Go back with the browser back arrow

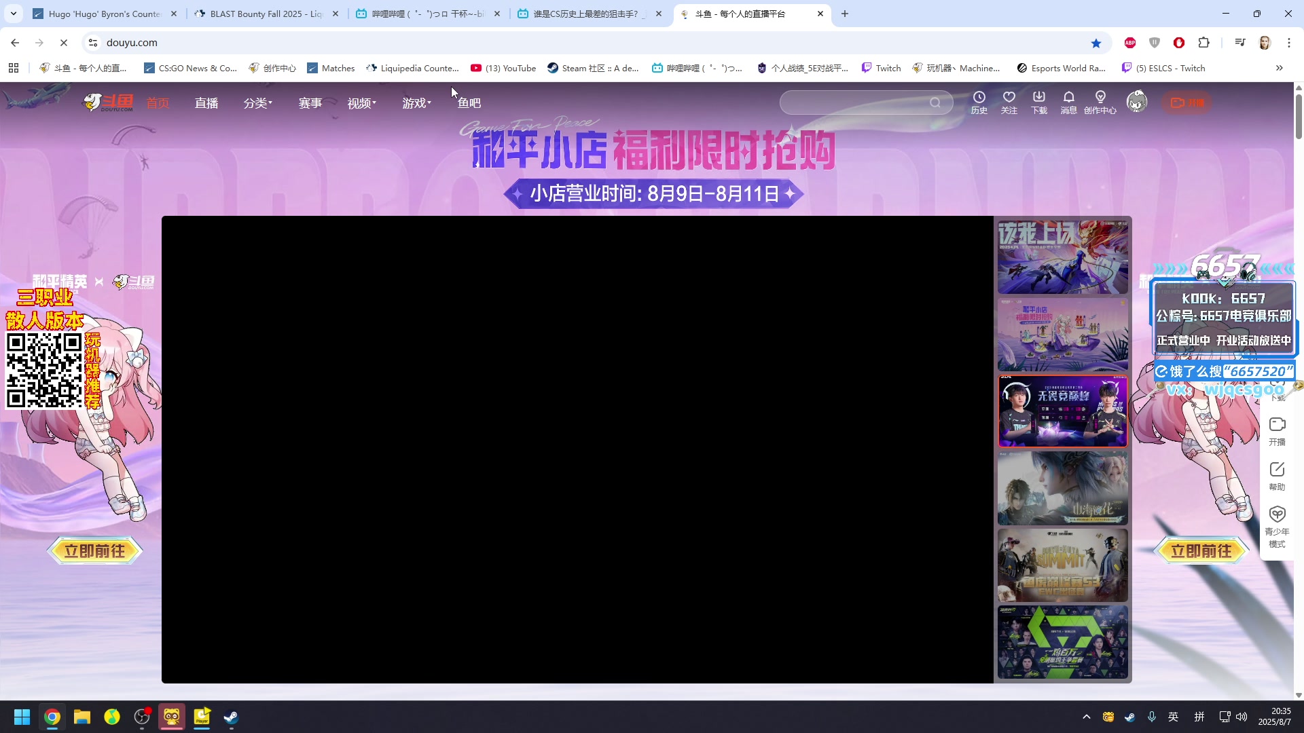pyautogui.click(x=15, y=43)
